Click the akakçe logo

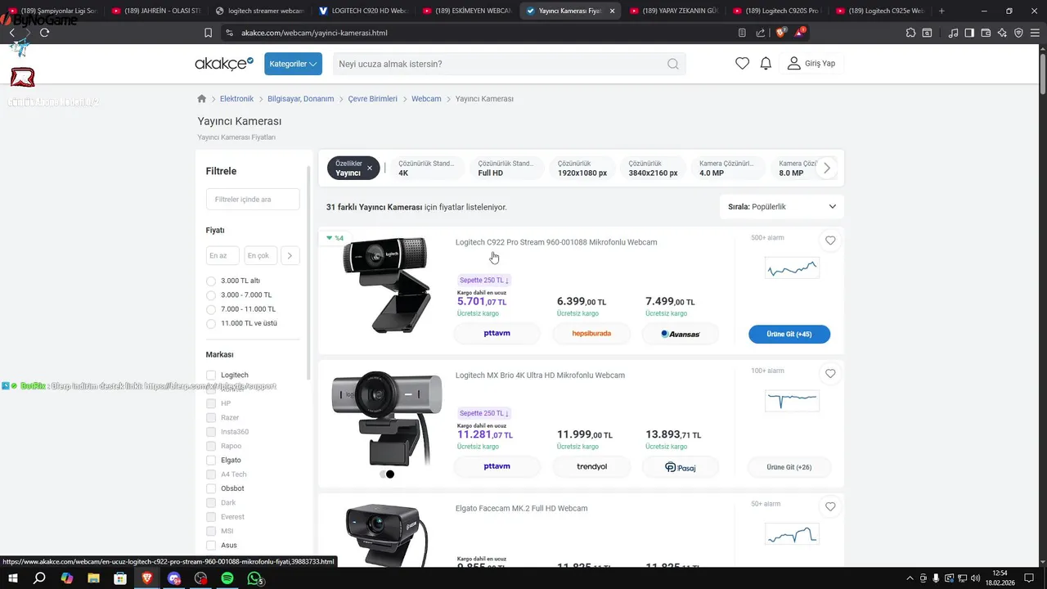click(x=224, y=64)
